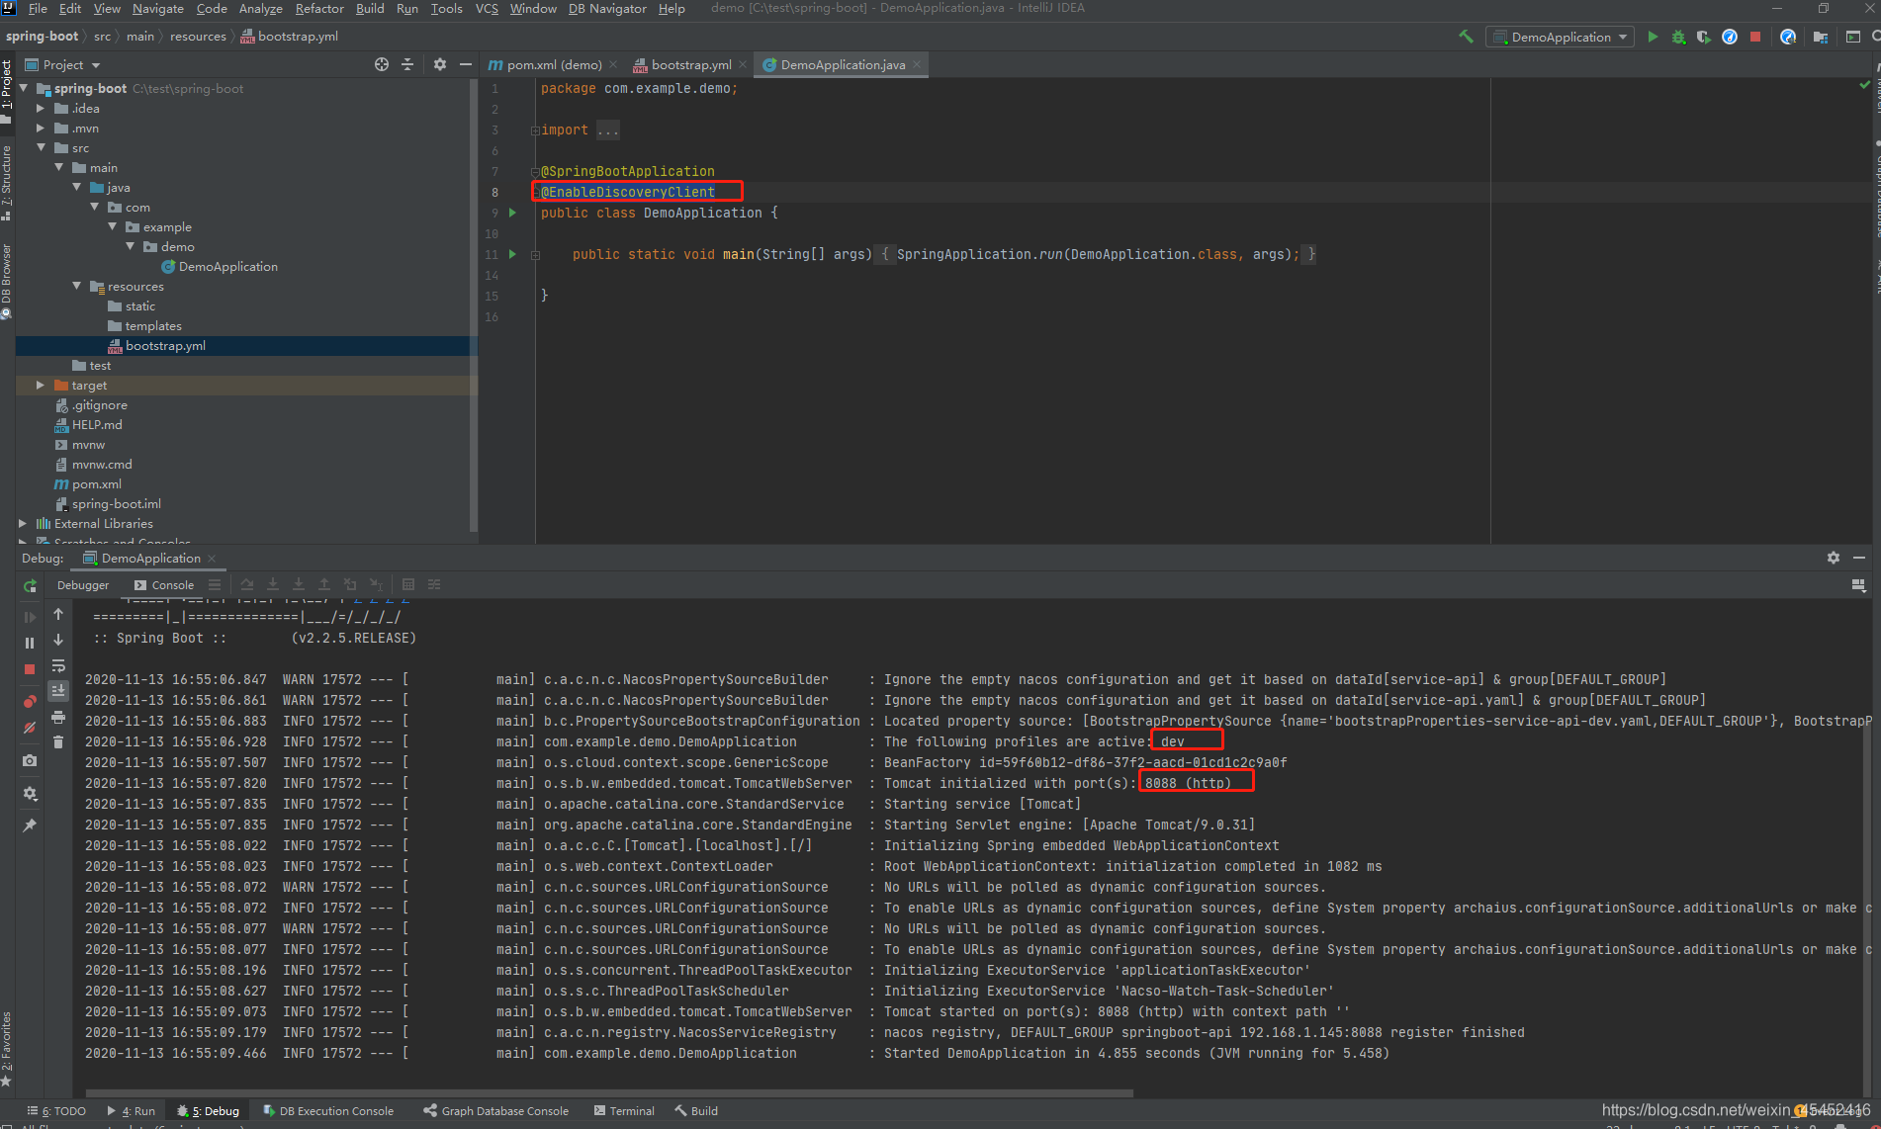The width and height of the screenshot is (1881, 1129).
Task: Toggle soft-wrap in console
Action: (x=58, y=665)
